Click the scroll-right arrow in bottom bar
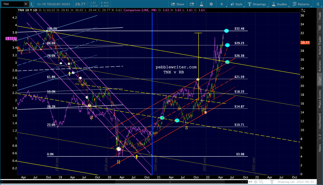 pos(246,182)
